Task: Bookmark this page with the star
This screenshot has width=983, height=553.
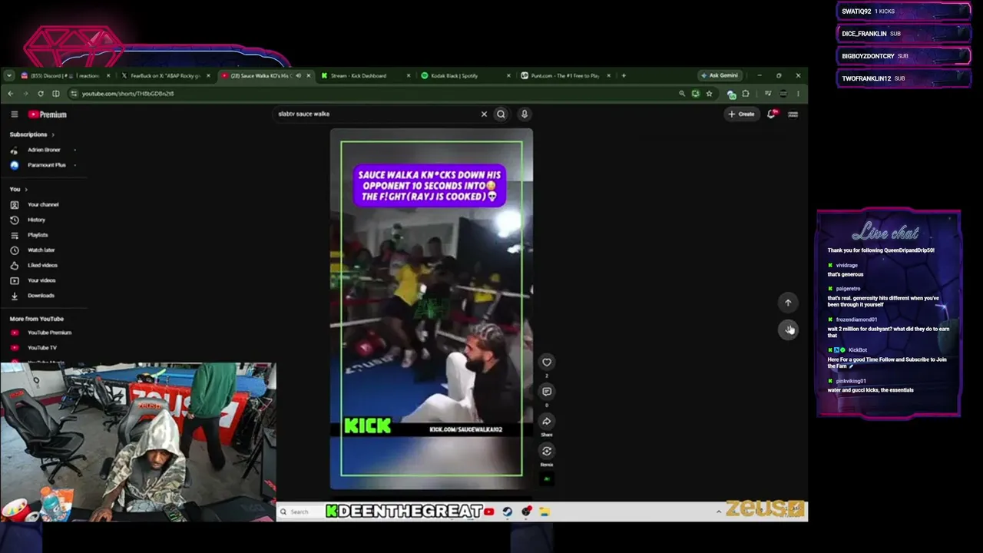Action: click(x=709, y=94)
